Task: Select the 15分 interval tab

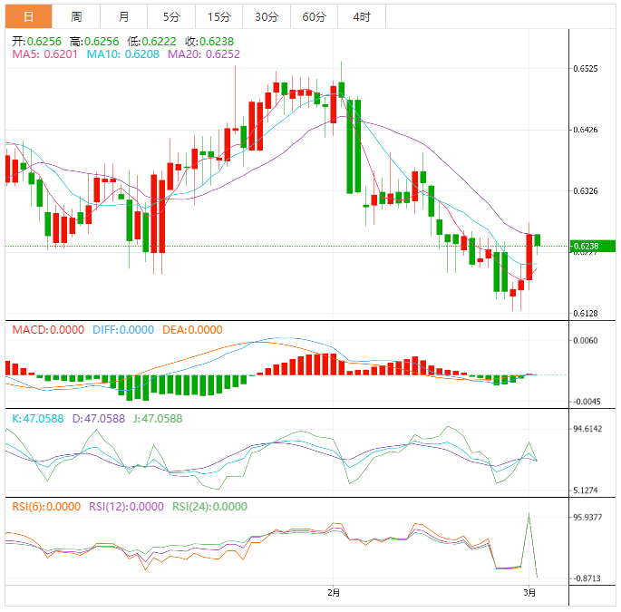Action: 218,16
